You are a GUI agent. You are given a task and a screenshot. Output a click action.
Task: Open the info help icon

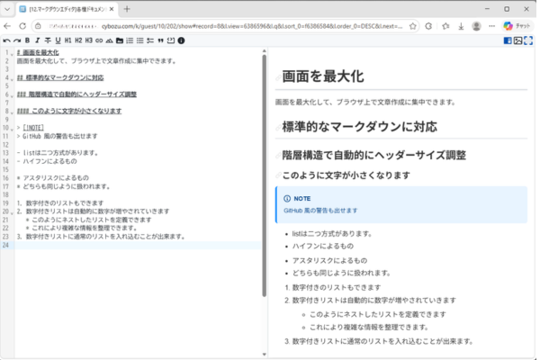tap(181, 40)
